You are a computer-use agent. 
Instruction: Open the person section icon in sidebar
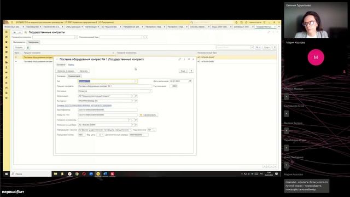coord(7,67)
